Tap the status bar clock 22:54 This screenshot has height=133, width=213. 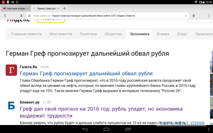(209, 2)
